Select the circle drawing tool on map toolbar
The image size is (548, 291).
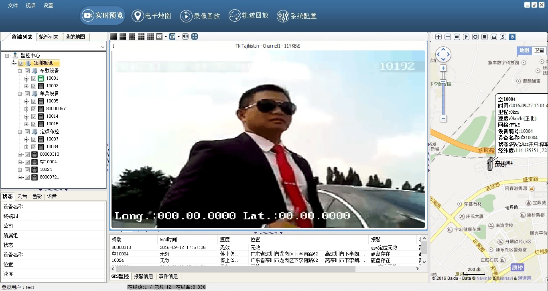475,37
